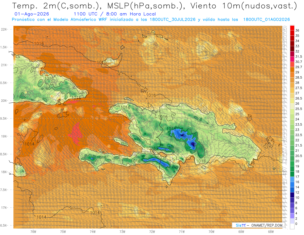Pick the white legend swatch below 0
The width and height of the screenshot is (304, 235).
[x=292, y=226]
